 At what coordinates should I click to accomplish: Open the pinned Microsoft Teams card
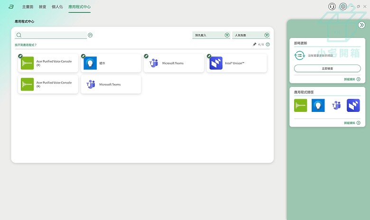coord(174,63)
